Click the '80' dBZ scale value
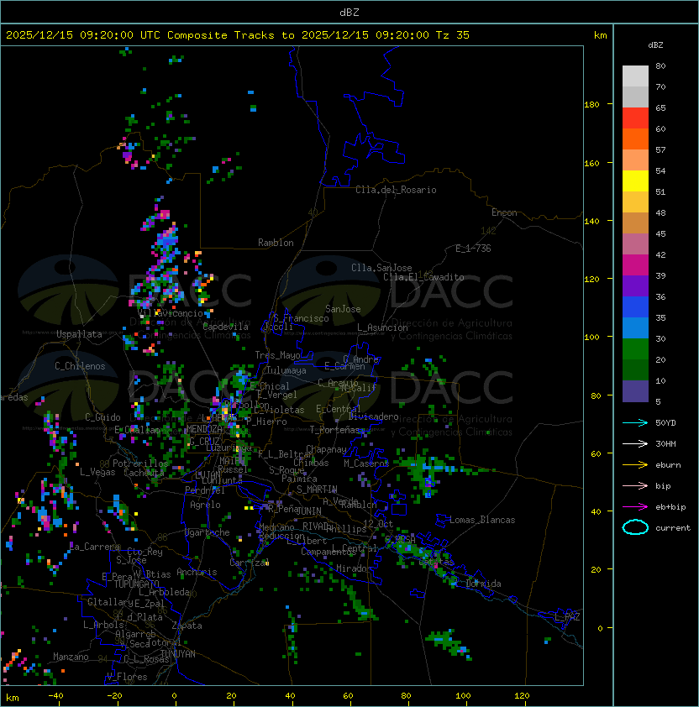Viewport: 699px width, 707px height. coord(660,65)
